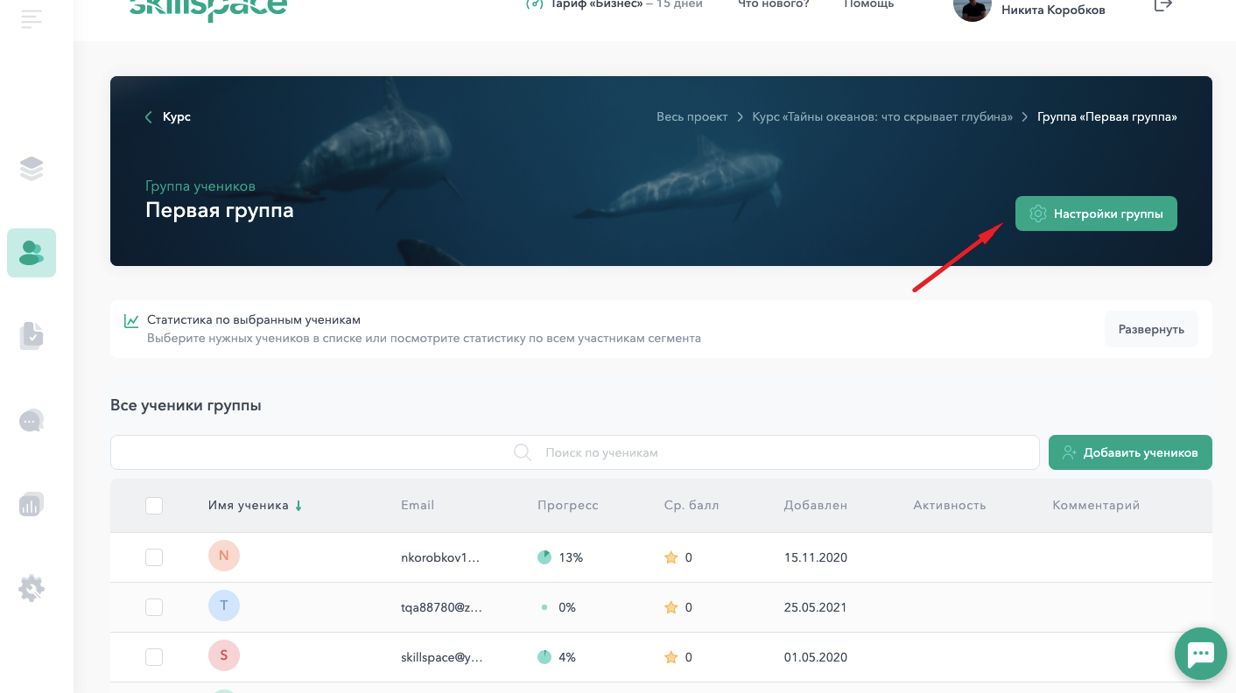Select the students icon in sidebar
1236x693 pixels.
coord(32,253)
